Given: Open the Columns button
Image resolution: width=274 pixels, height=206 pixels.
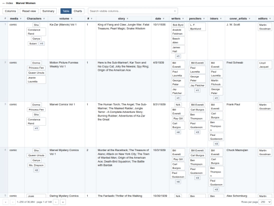Looking at the screenshot, I should (10, 11).
